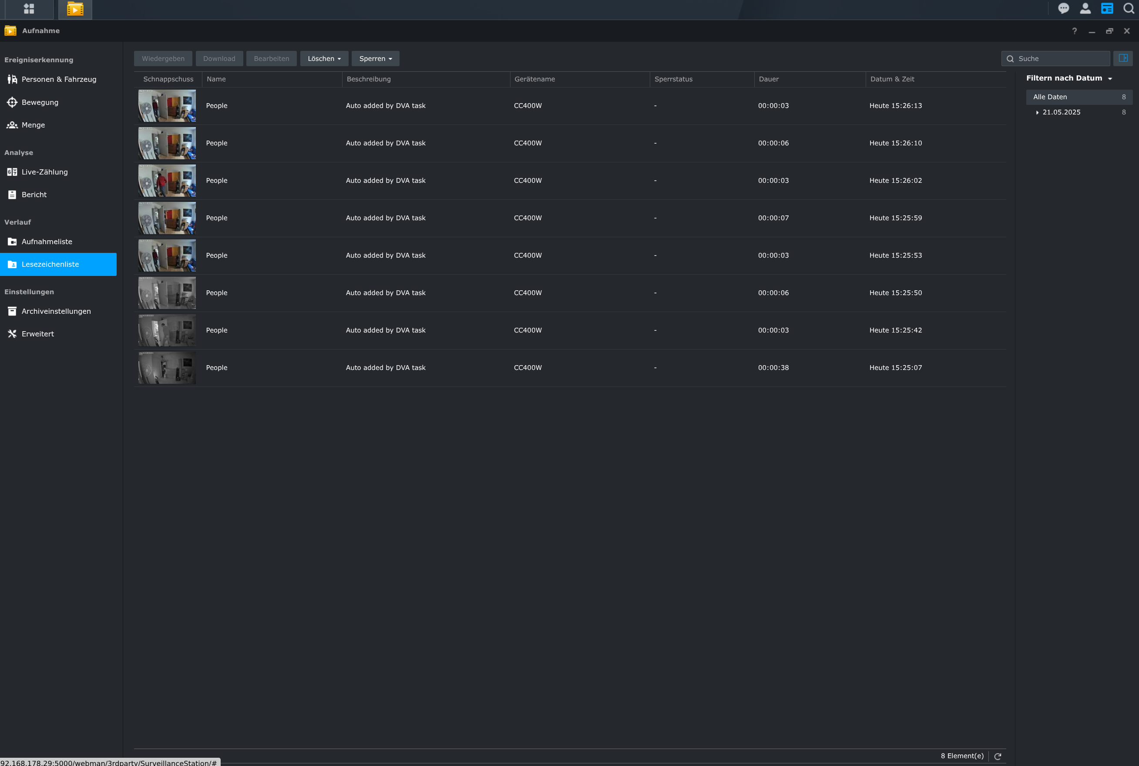Open the Löschen dropdown
Viewport: 1139px width, 766px height.
click(x=324, y=59)
